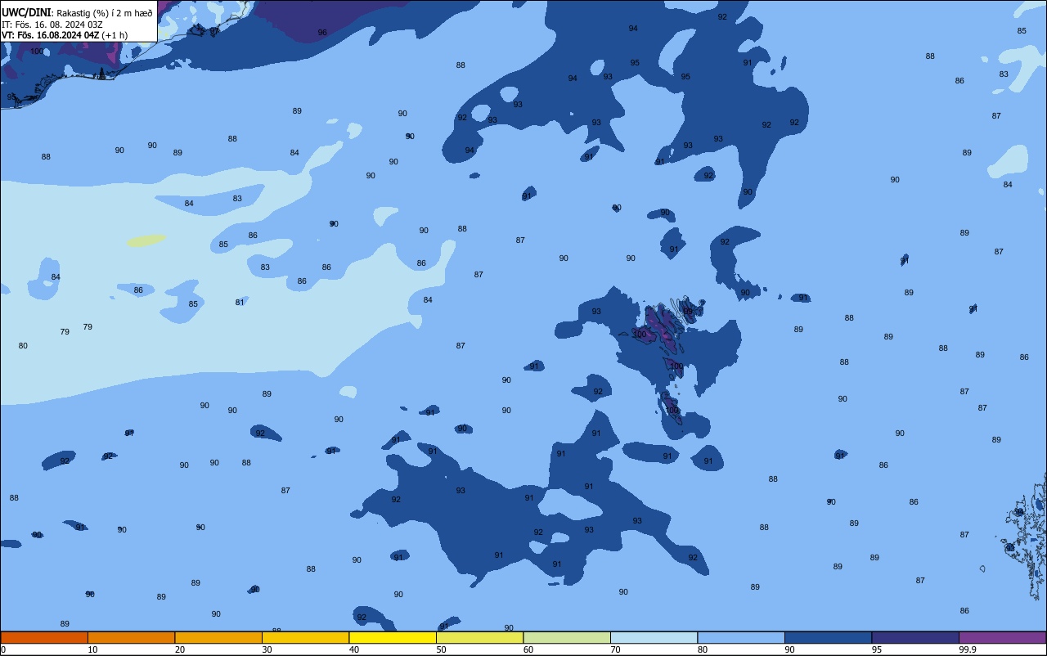Click the '50' legend scale label

(441, 649)
